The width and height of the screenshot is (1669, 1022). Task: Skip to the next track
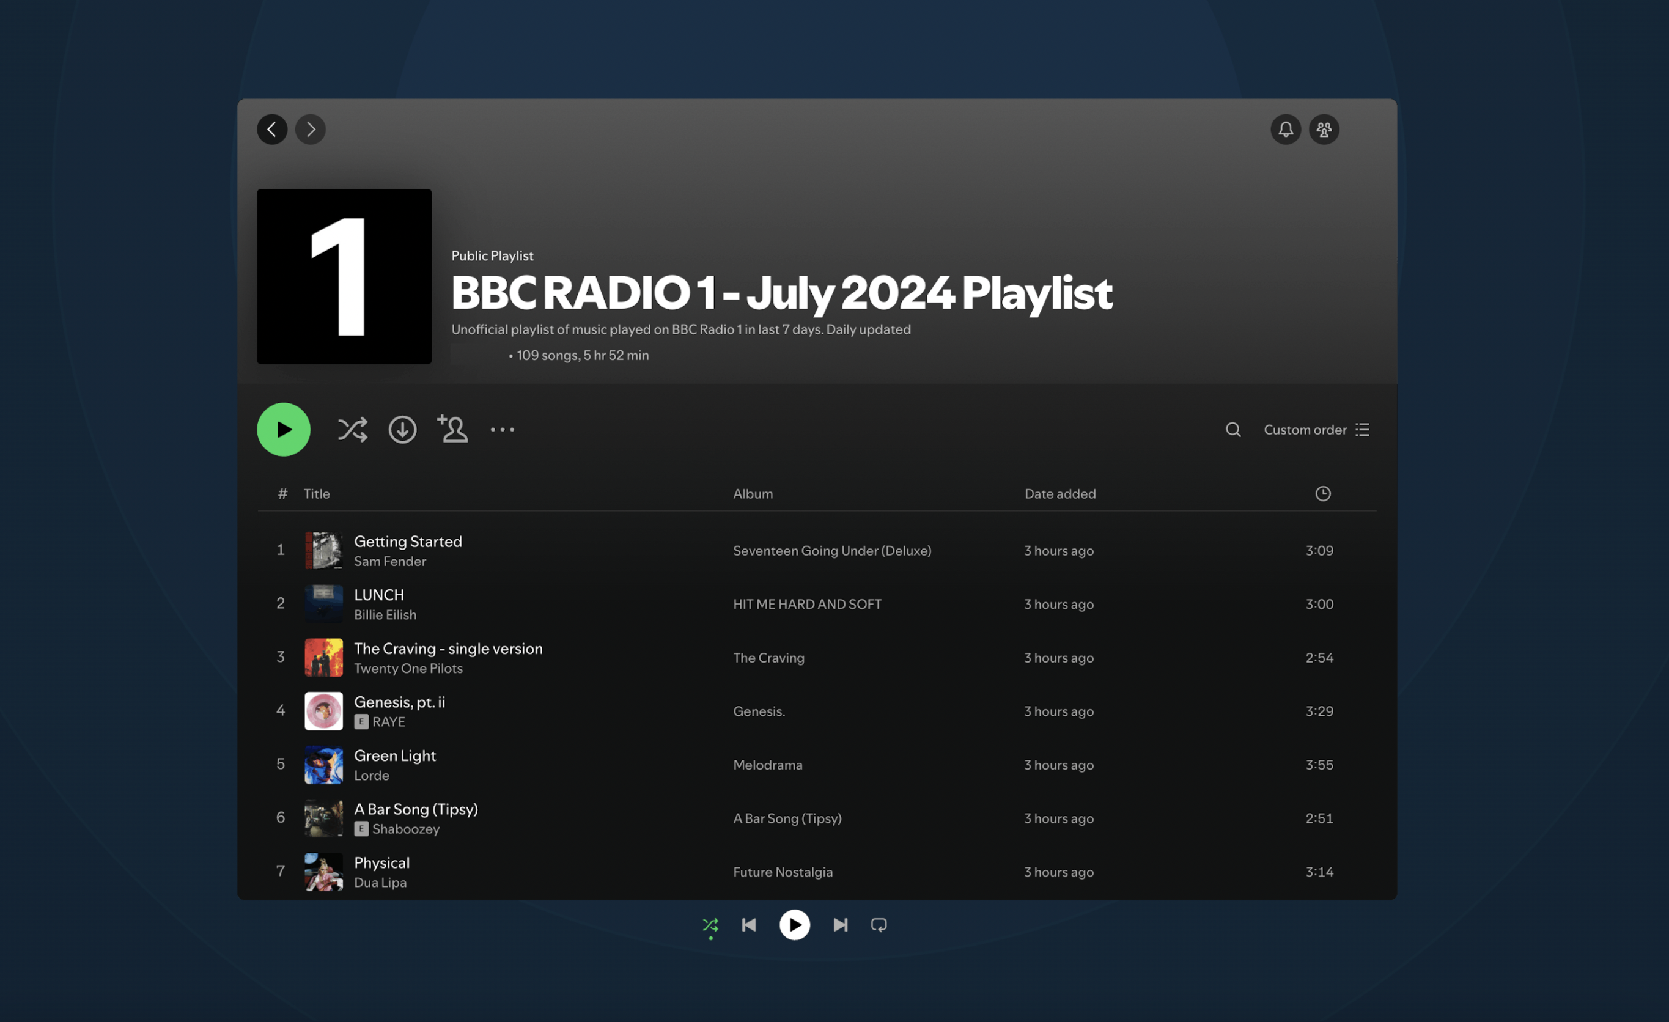840,925
